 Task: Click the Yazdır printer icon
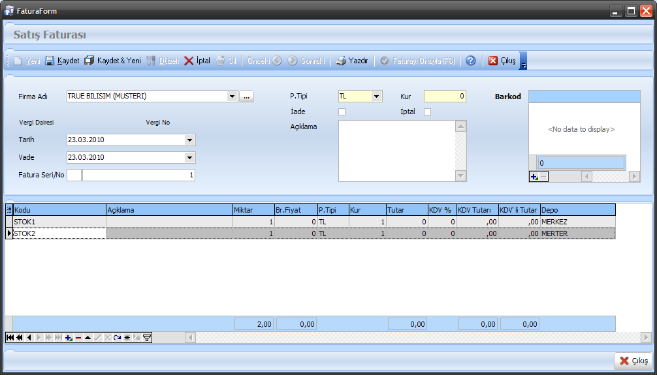pyautogui.click(x=340, y=61)
